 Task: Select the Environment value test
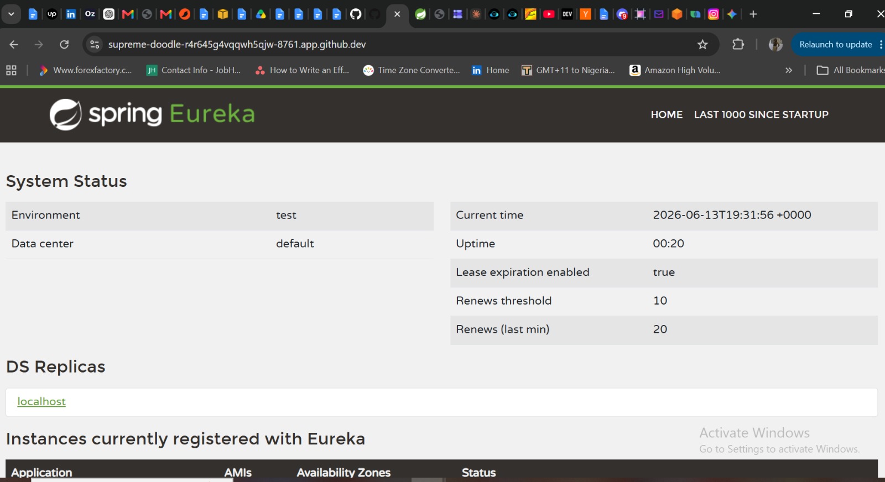click(286, 215)
